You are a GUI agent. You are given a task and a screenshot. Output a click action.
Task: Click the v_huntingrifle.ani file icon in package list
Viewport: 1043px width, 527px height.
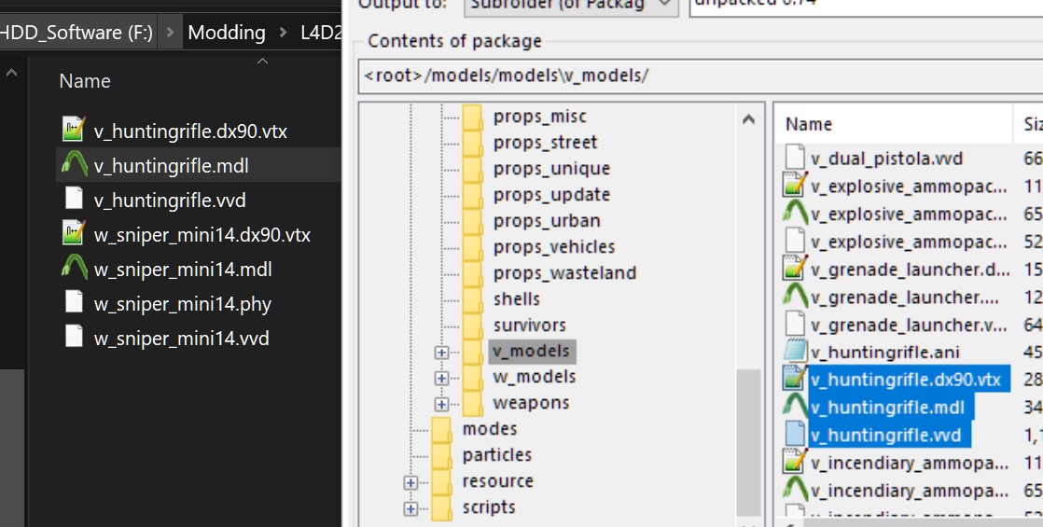tap(795, 352)
